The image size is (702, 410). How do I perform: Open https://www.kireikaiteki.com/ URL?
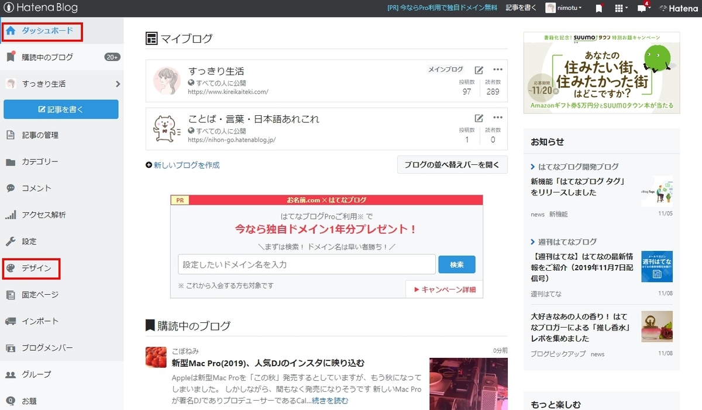(228, 92)
